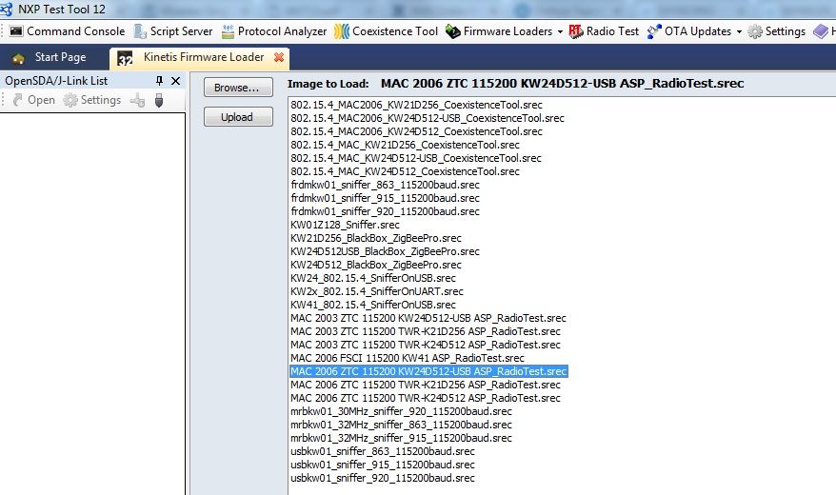Select 802.15.4_MAC_KW24D512-USB_CoexistenceTool.srec
This screenshot has width=836, height=495.
pyautogui.click(x=416, y=158)
